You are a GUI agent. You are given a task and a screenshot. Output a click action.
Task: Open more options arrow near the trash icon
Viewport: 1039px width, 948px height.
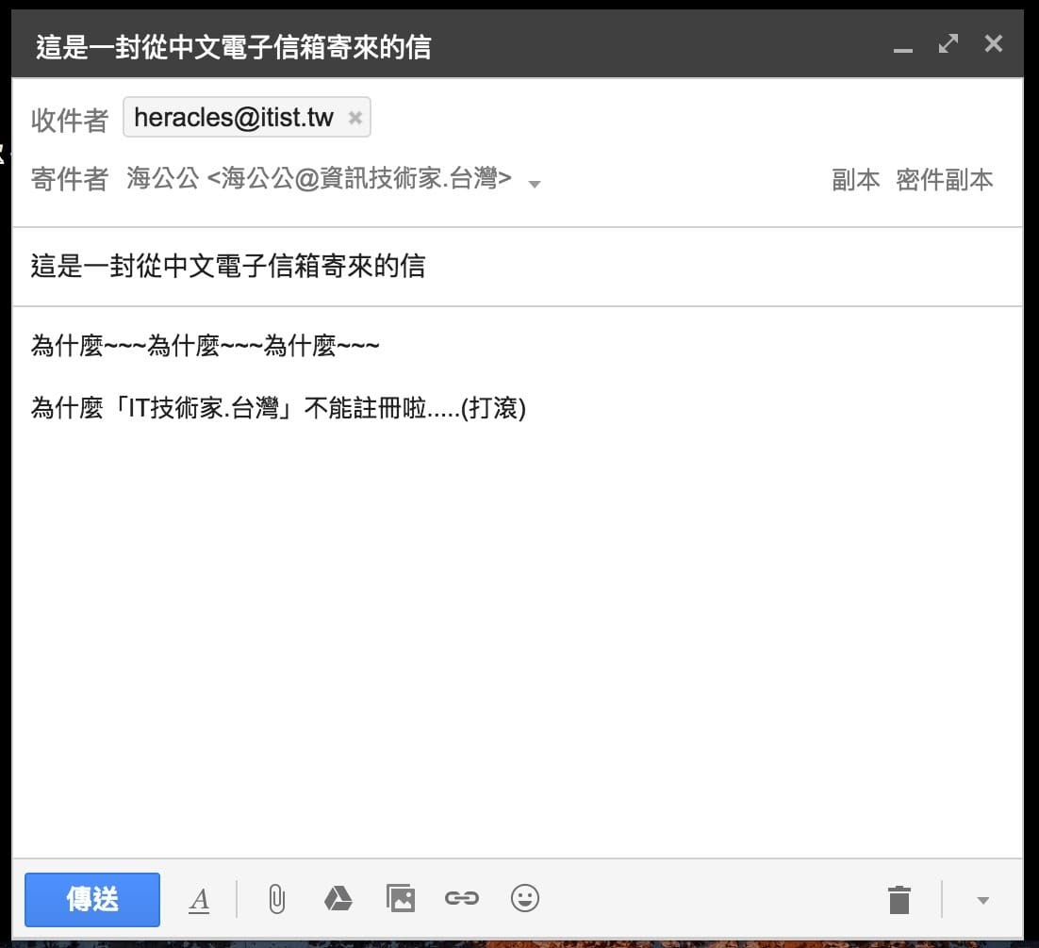point(981,902)
